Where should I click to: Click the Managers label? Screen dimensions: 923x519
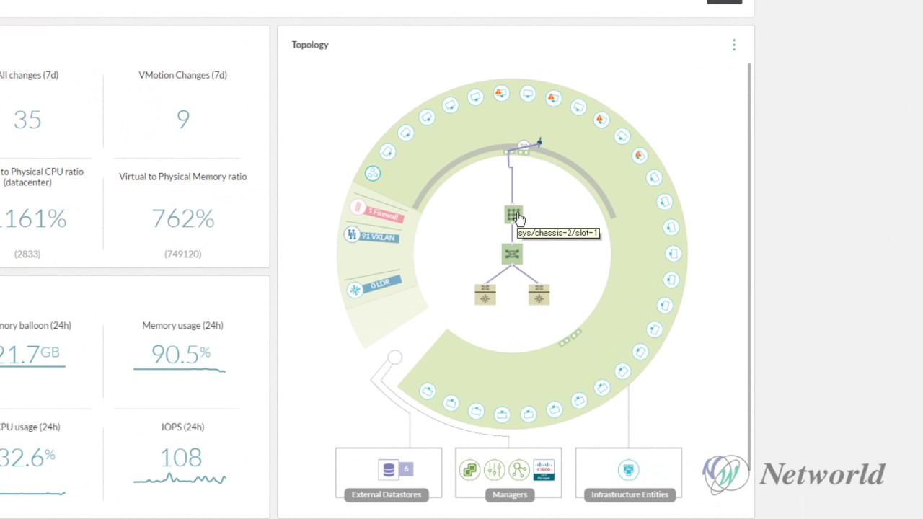(x=510, y=494)
